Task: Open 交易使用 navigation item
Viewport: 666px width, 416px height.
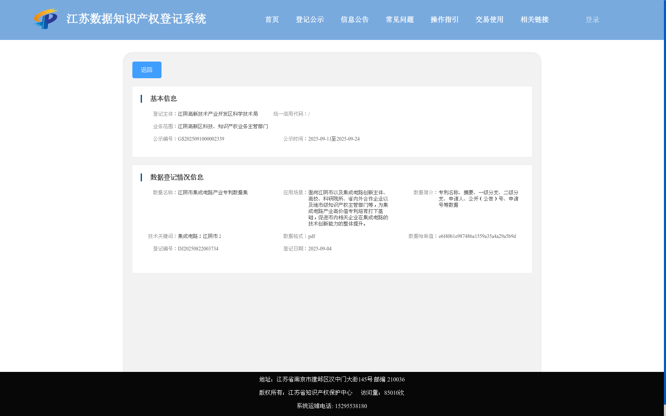Action: [490, 20]
